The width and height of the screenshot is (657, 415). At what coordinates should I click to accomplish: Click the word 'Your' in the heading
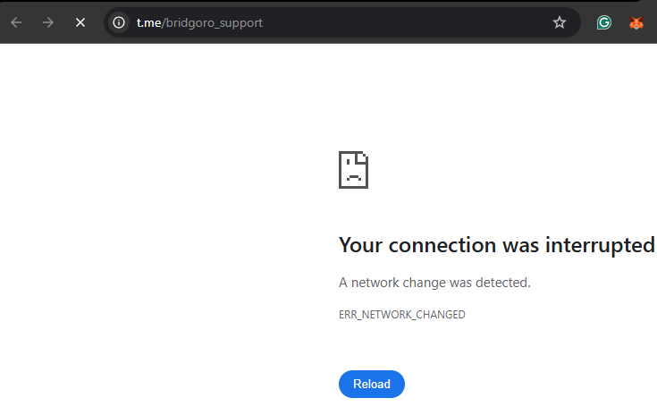[360, 245]
